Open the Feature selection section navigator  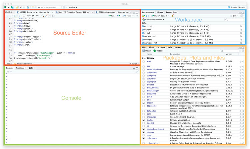click(24, 64)
